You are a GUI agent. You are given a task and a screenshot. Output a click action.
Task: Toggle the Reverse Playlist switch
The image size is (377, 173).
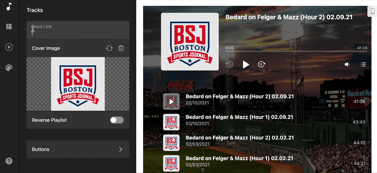pyautogui.click(x=117, y=120)
